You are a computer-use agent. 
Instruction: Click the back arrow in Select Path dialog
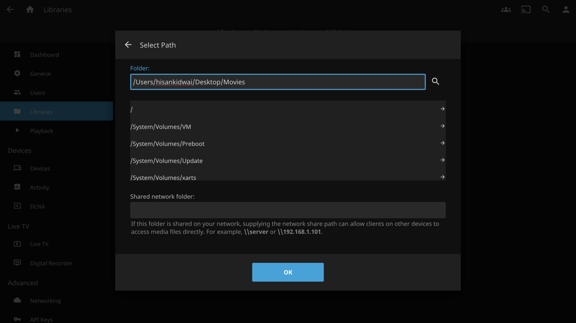pyautogui.click(x=128, y=45)
